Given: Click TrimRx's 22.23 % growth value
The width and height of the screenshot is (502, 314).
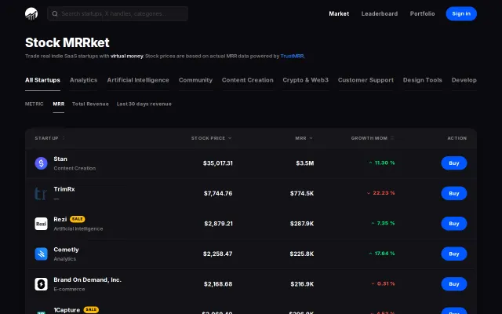Looking at the screenshot, I should [384, 193].
